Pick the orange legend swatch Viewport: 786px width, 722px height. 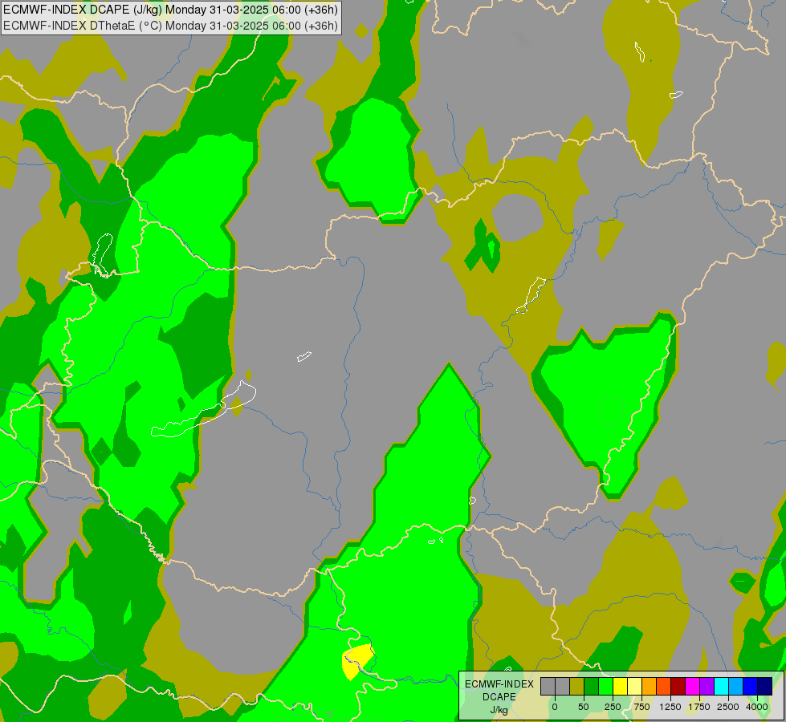pos(650,687)
